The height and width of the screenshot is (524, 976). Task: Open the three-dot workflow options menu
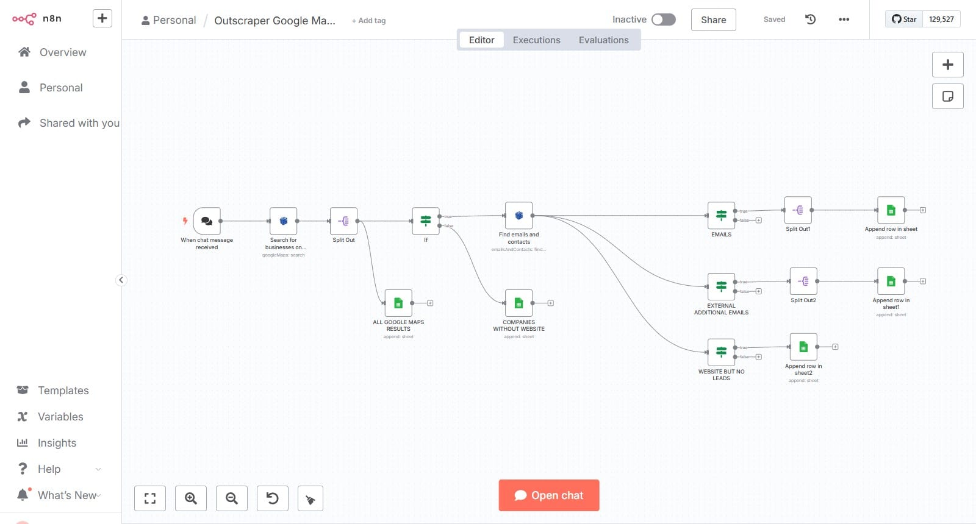click(844, 19)
